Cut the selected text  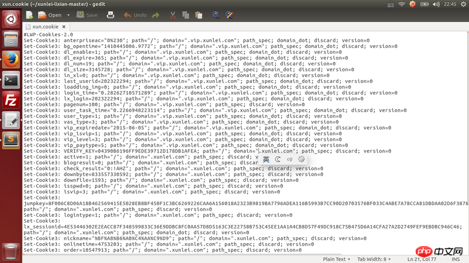click(x=172, y=15)
